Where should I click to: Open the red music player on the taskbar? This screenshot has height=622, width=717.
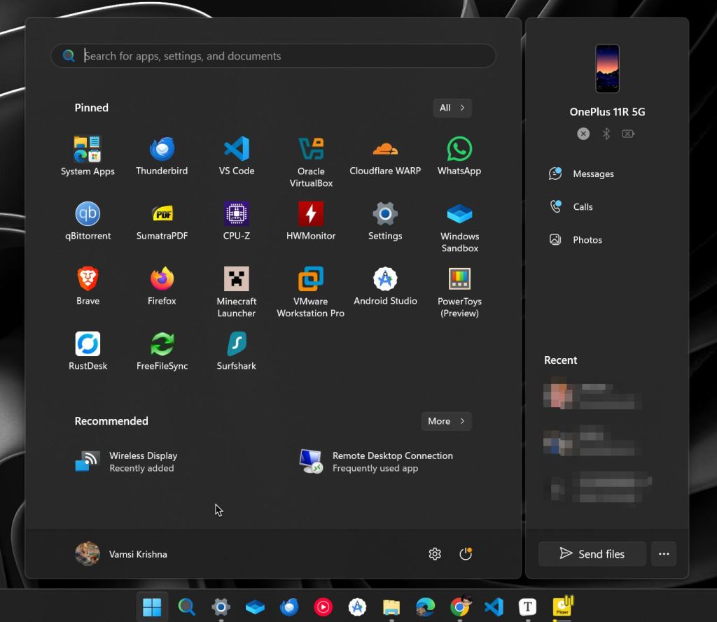323,607
